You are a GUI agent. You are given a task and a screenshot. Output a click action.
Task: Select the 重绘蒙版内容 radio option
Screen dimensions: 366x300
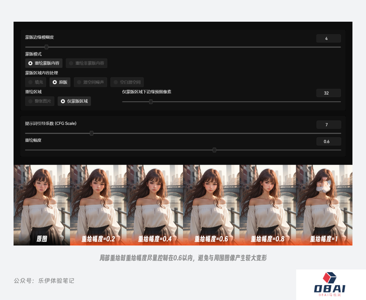(44, 63)
